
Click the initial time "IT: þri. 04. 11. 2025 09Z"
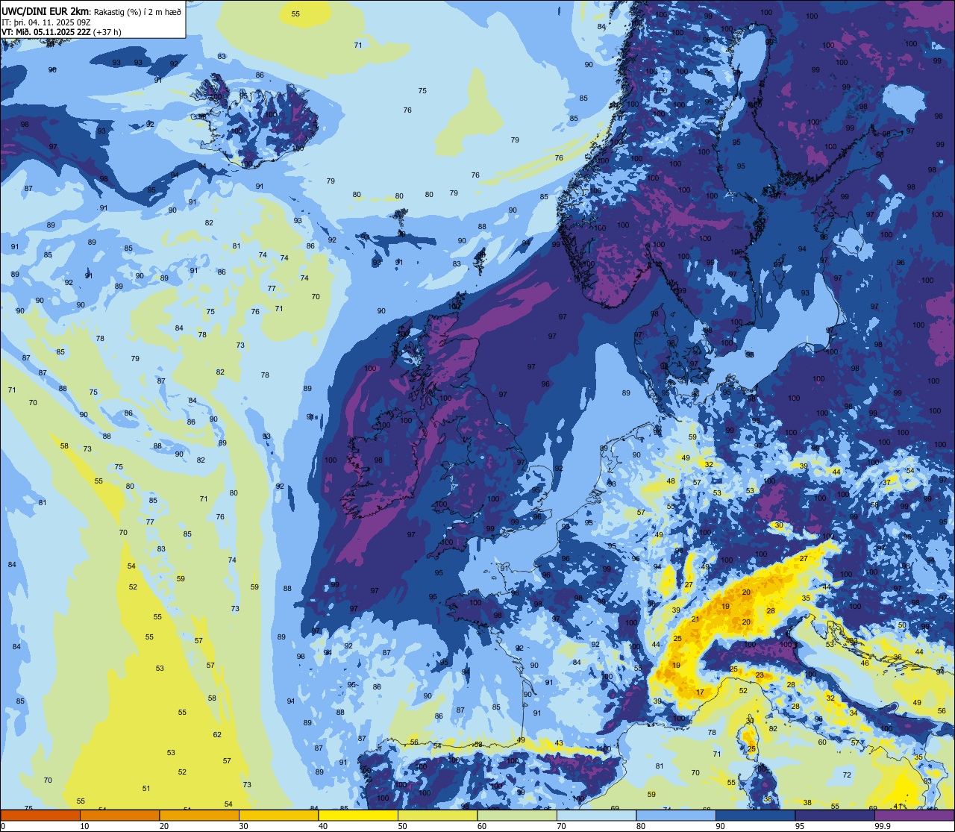click(x=47, y=21)
